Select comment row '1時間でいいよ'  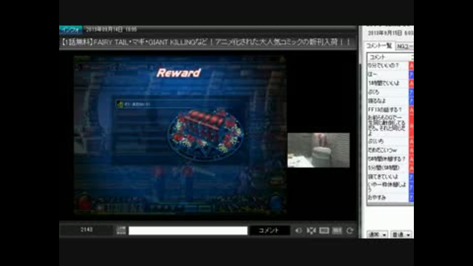pyautogui.click(x=388, y=83)
